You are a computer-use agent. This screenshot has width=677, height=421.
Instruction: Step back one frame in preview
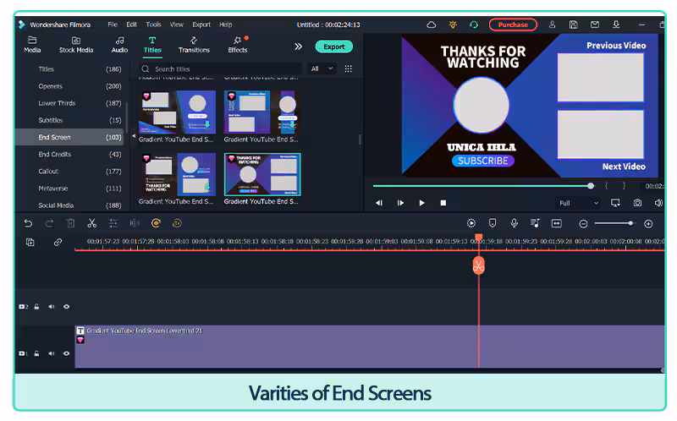pyautogui.click(x=379, y=203)
